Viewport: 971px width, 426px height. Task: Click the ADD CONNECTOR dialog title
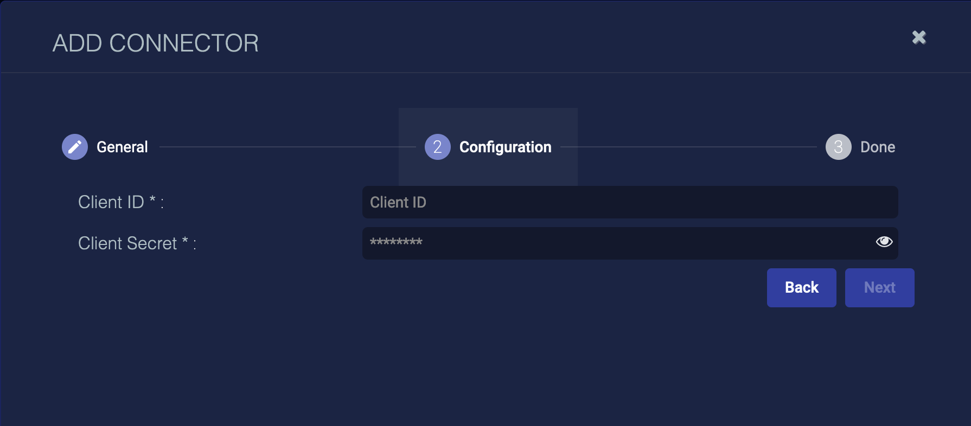point(156,43)
